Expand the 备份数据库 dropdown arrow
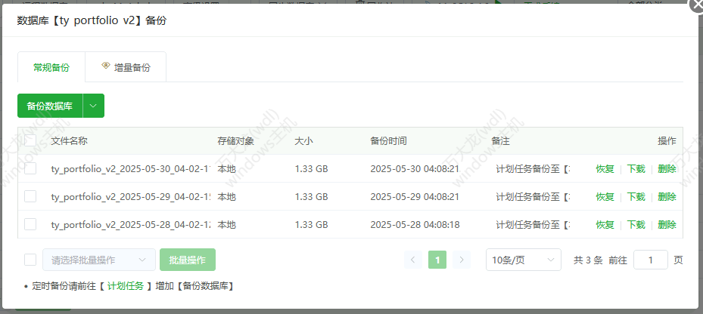 point(93,106)
